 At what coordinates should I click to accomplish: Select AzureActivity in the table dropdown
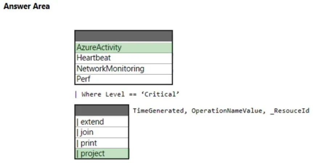point(123,48)
